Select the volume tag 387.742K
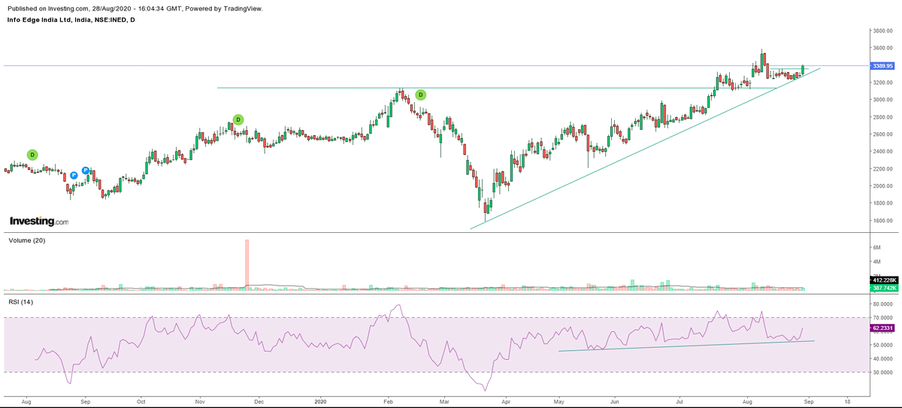The height and width of the screenshot is (408, 902). pyautogui.click(x=884, y=288)
